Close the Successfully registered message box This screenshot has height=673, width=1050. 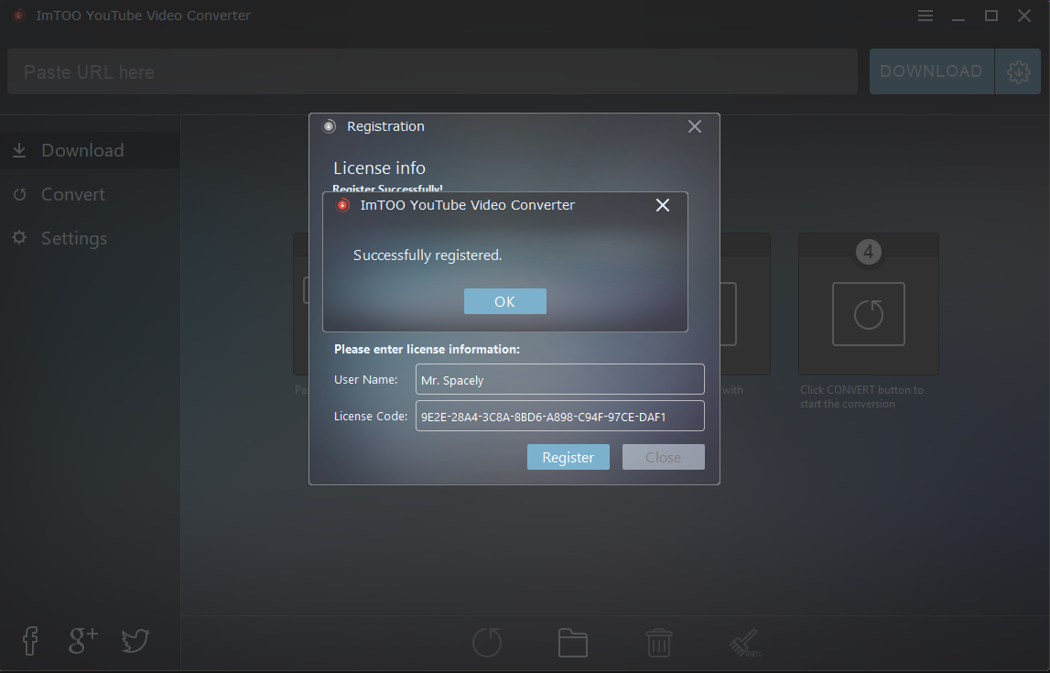[662, 205]
